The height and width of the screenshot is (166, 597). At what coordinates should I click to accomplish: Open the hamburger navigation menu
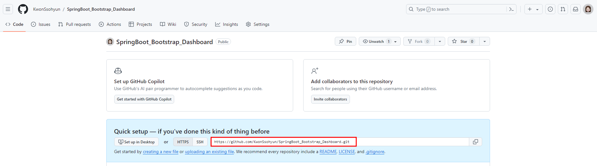click(8, 9)
